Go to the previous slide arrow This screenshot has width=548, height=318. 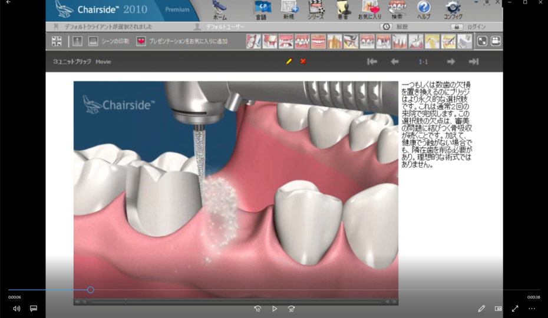[x=395, y=61]
